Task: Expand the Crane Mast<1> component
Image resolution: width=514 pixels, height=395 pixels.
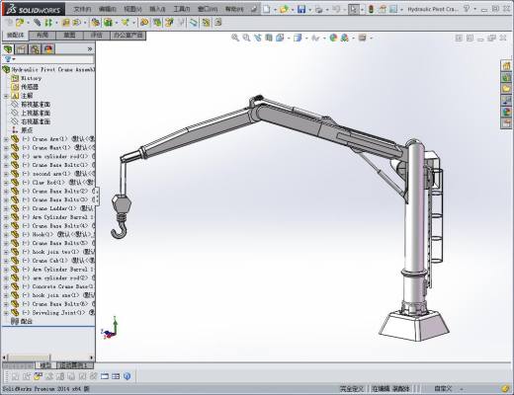Action: click(6, 148)
